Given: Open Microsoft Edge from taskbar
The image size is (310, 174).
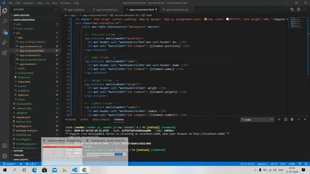Looking at the screenshot, I should click(34, 170).
